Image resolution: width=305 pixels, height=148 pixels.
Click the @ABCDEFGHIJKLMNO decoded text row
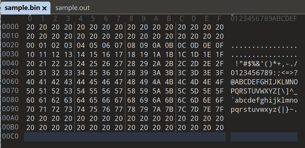click(264, 82)
